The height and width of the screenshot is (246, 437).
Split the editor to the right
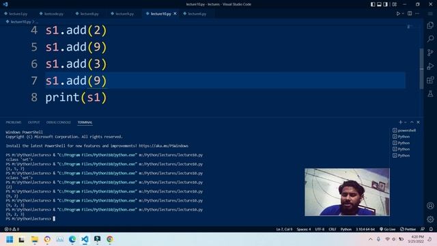[410, 14]
